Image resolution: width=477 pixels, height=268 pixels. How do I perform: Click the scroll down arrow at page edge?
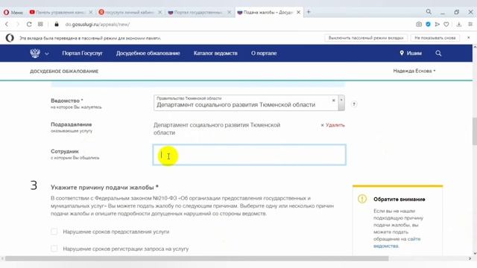click(x=475, y=253)
